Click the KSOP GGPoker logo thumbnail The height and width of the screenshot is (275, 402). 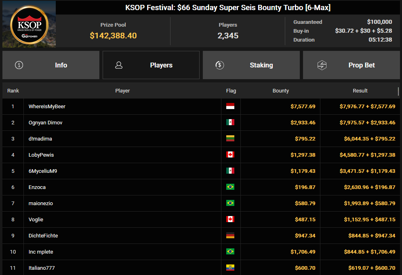pyautogui.click(x=29, y=24)
